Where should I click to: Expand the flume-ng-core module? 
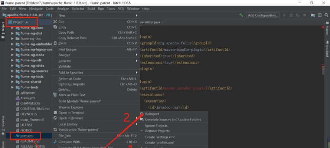[12, 28]
